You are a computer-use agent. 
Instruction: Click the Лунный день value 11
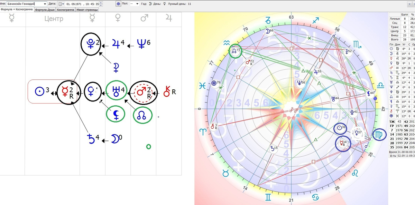click(189, 4)
